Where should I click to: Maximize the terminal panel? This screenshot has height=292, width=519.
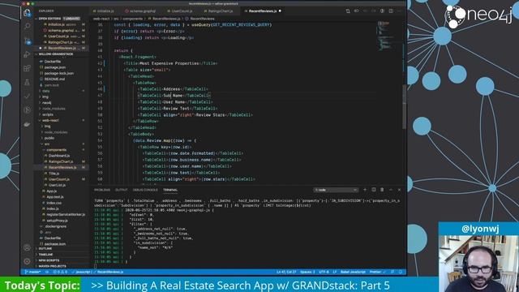coord(391,190)
